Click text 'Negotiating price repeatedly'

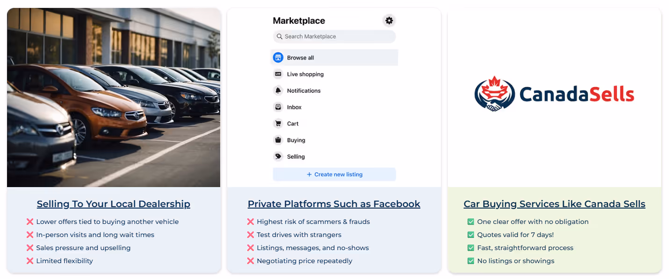tap(304, 261)
